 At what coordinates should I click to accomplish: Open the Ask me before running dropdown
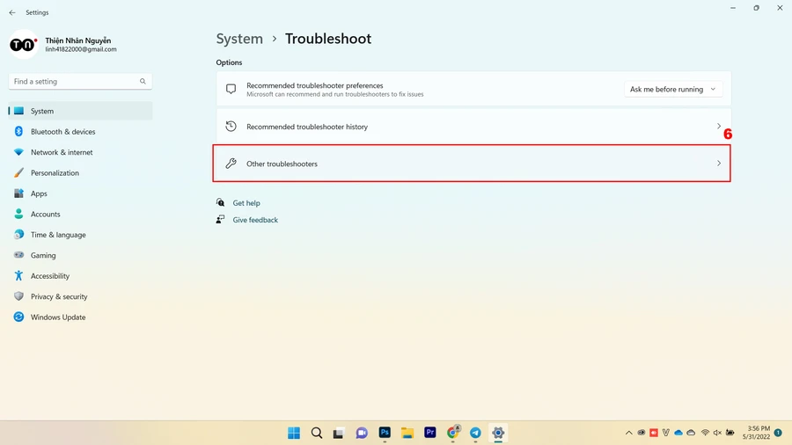coord(673,90)
